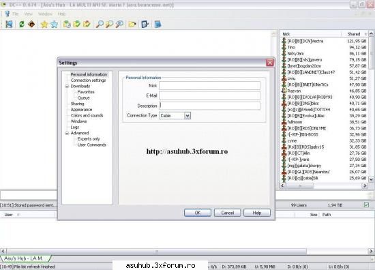Image resolution: width=375 pixels, height=270 pixels.
Task: Click the Open file list folder icon
Action: (132, 24)
